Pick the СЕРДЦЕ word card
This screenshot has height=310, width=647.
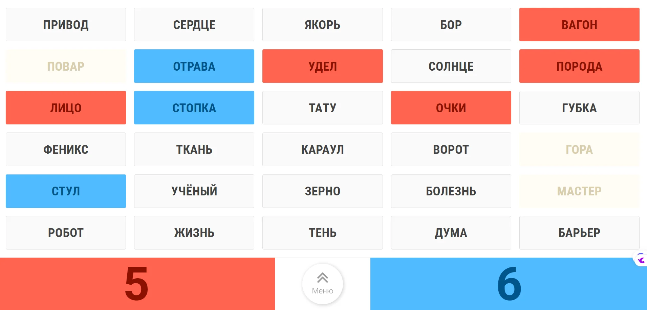(x=194, y=25)
